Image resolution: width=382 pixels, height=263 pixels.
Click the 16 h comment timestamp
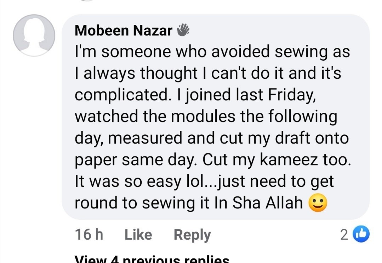(89, 235)
